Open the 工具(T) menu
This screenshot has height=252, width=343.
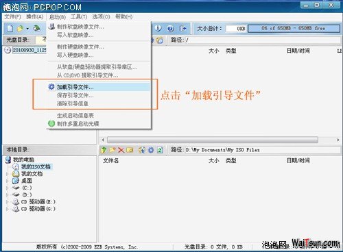(x=79, y=16)
